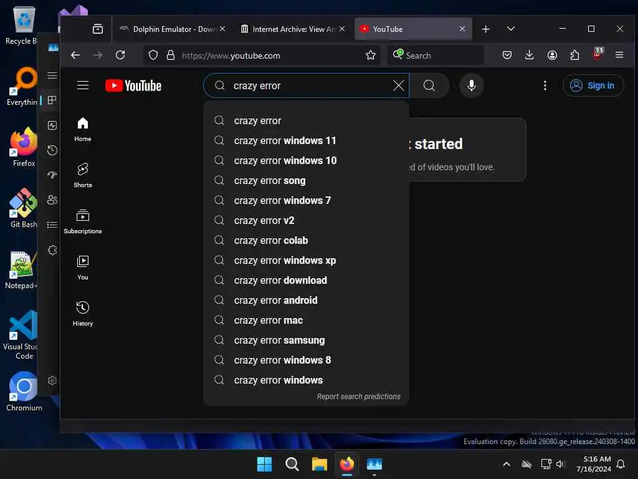Open Firefox application hamburger menu
The width and height of the screenshot is (638, 479).
pos(619,55)
